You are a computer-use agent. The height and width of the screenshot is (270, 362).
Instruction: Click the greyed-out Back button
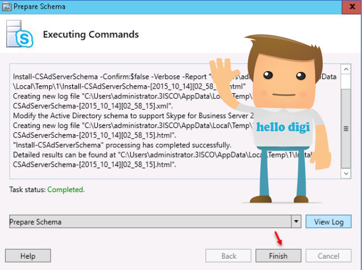tap(228, 255)
